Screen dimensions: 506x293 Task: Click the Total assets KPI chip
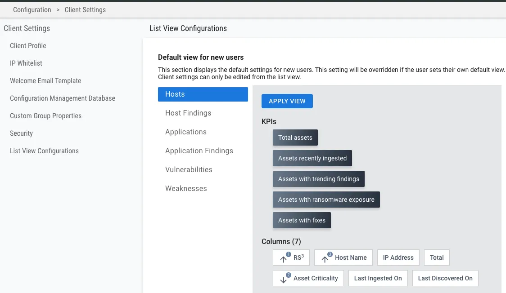pyautogui.click(x=295, y=138)
